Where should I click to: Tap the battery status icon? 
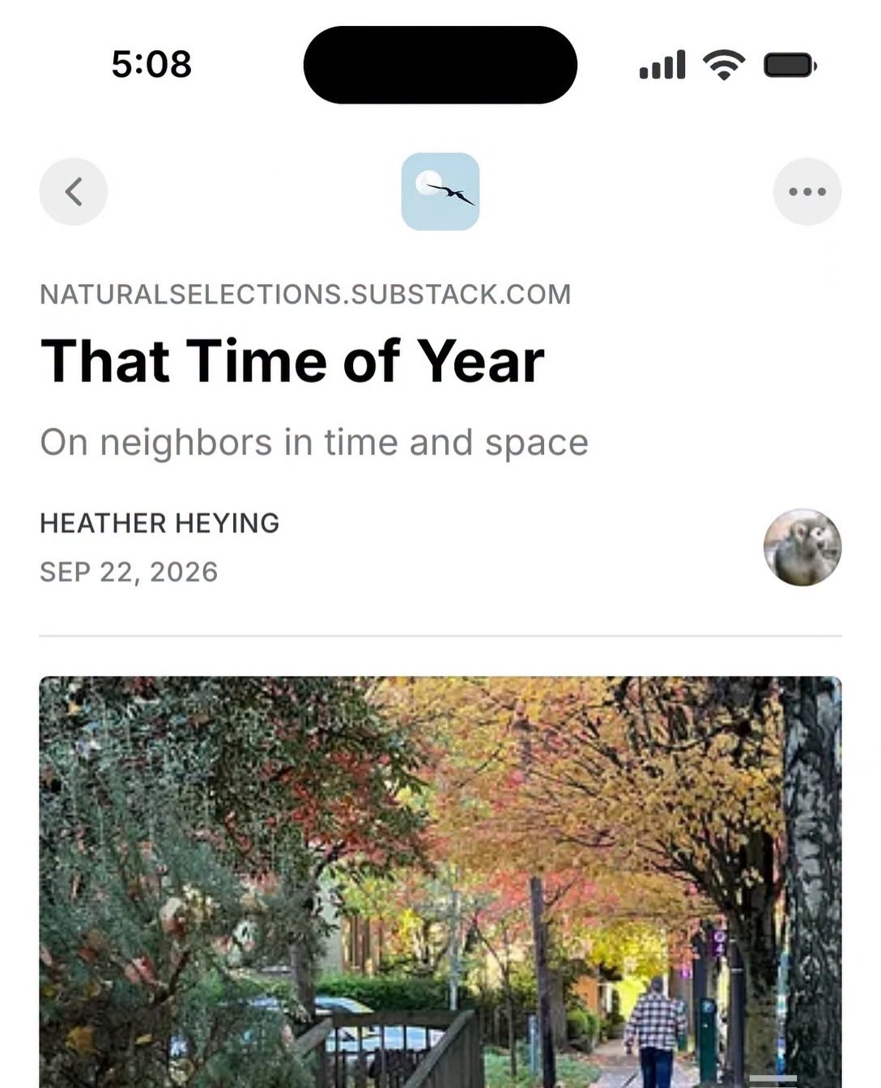[790, 65]
